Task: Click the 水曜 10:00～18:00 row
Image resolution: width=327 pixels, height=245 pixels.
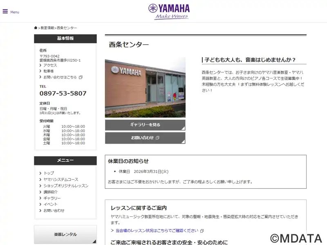Action: click(64, 131)
